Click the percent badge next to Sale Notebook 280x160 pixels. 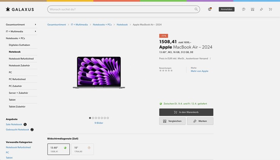pos(25,124)
